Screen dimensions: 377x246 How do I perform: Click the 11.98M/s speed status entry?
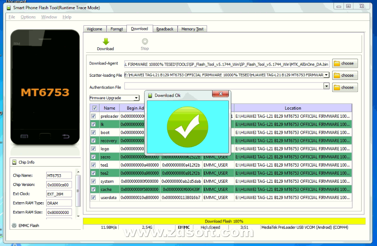pos(109,227)
